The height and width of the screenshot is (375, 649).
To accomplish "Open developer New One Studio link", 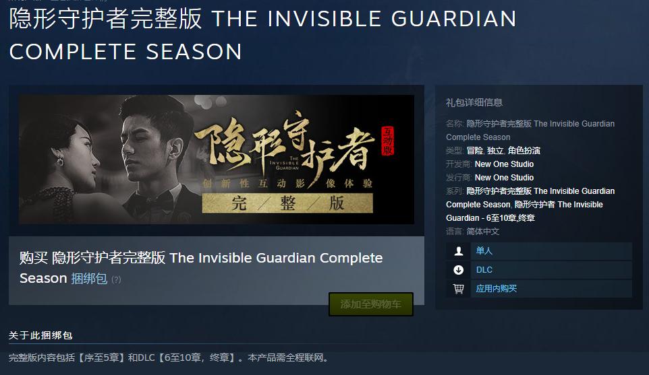I will (504, 164).
